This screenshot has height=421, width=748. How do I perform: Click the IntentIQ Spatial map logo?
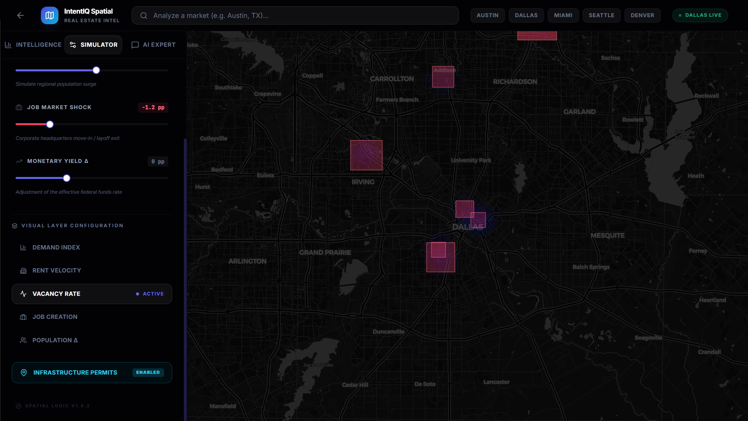pyautogui.click(x=49, y=15)
